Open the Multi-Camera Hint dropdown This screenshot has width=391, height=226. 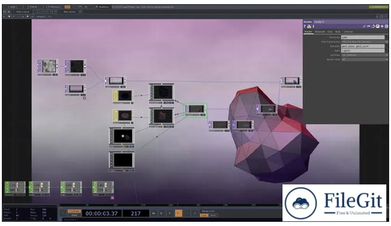tap(364, 42)
